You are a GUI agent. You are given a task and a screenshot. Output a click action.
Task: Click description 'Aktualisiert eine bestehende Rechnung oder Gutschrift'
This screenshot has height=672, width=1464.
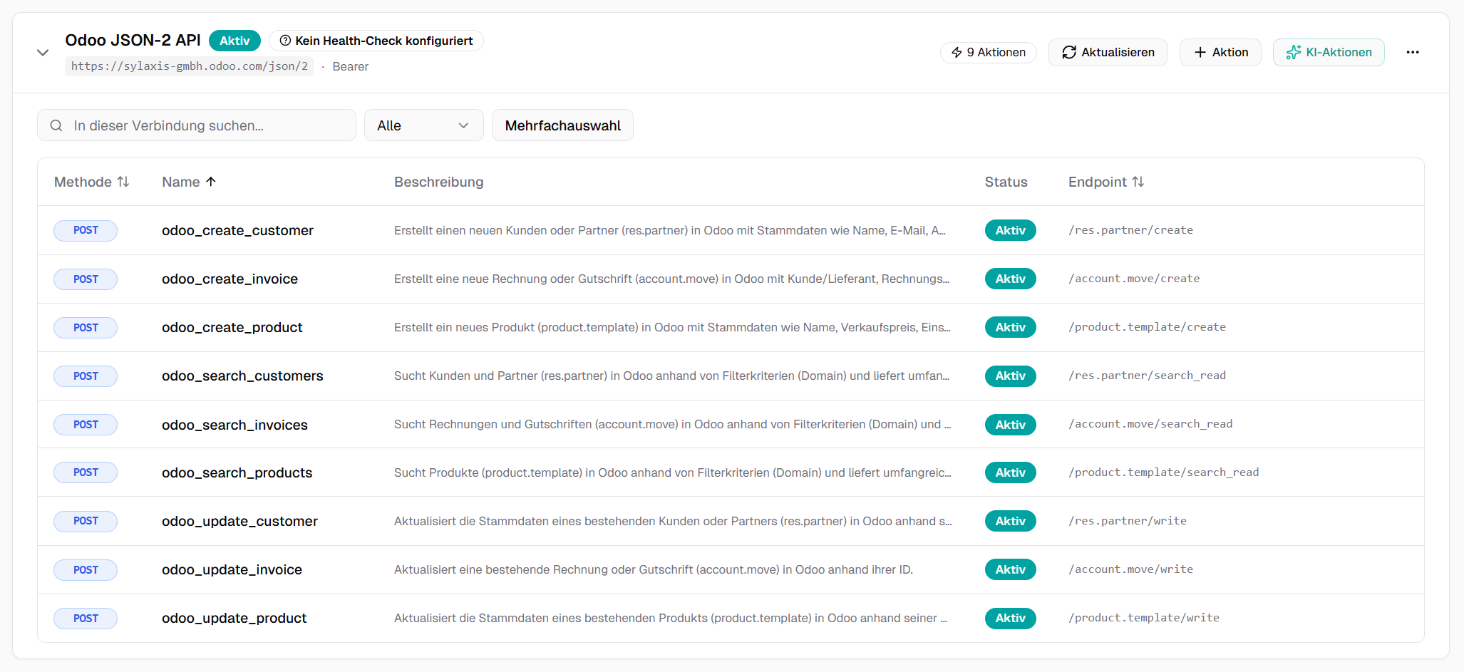654,569
